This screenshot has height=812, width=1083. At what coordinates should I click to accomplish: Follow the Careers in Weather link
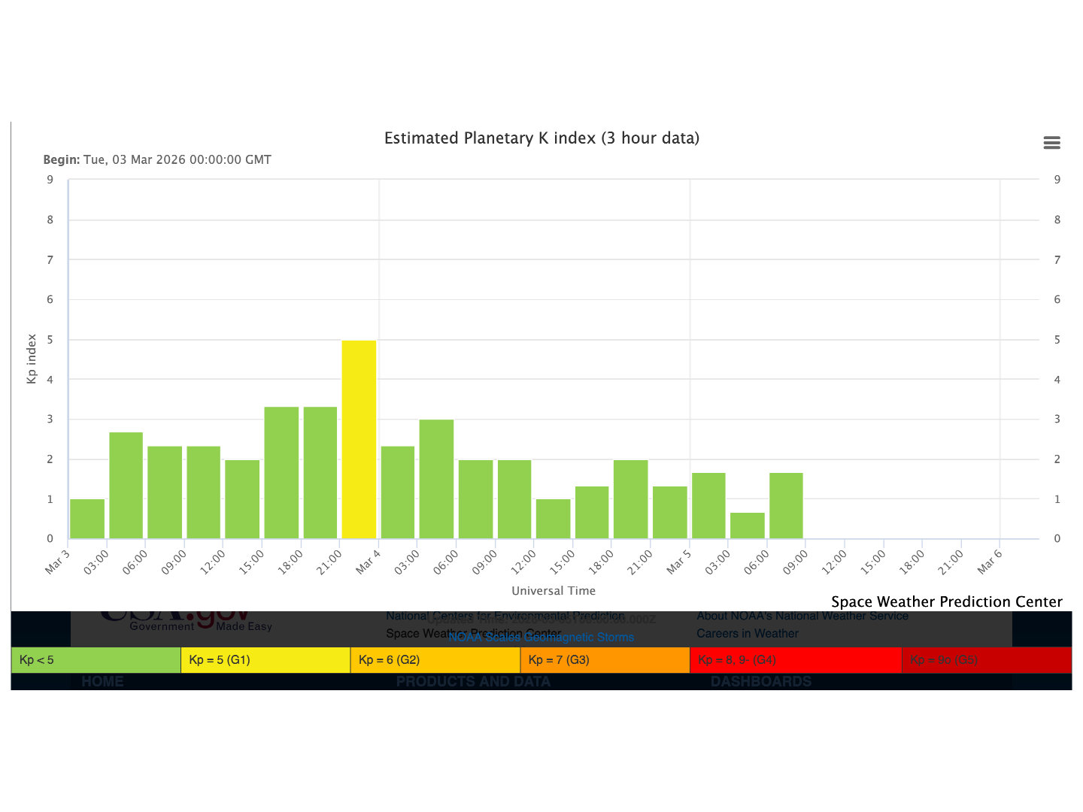[x=747, y=634]
